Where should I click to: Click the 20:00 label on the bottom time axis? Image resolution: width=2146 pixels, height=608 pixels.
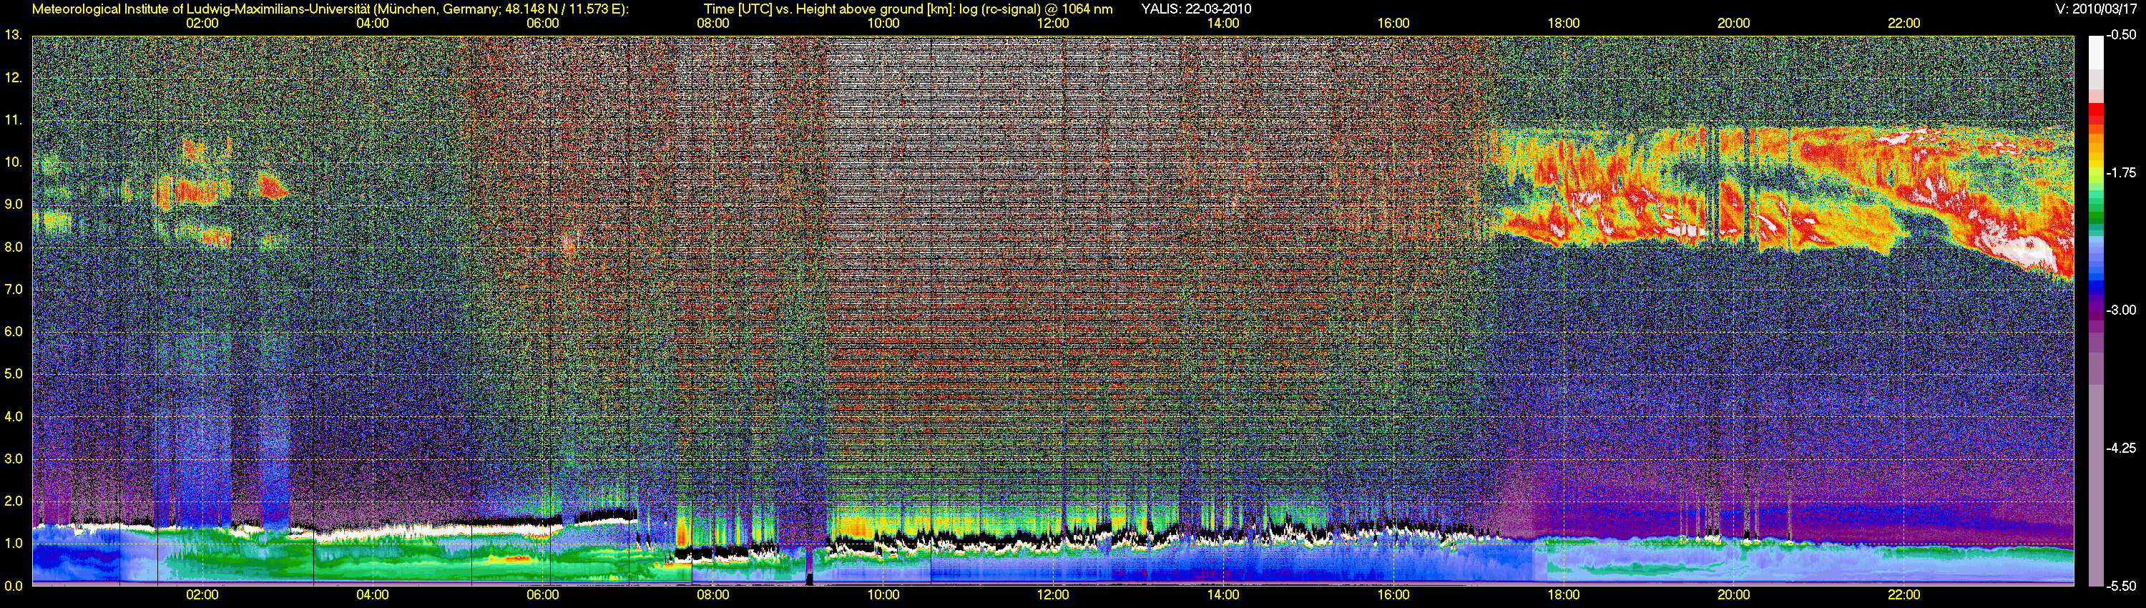pos(1734,594)
